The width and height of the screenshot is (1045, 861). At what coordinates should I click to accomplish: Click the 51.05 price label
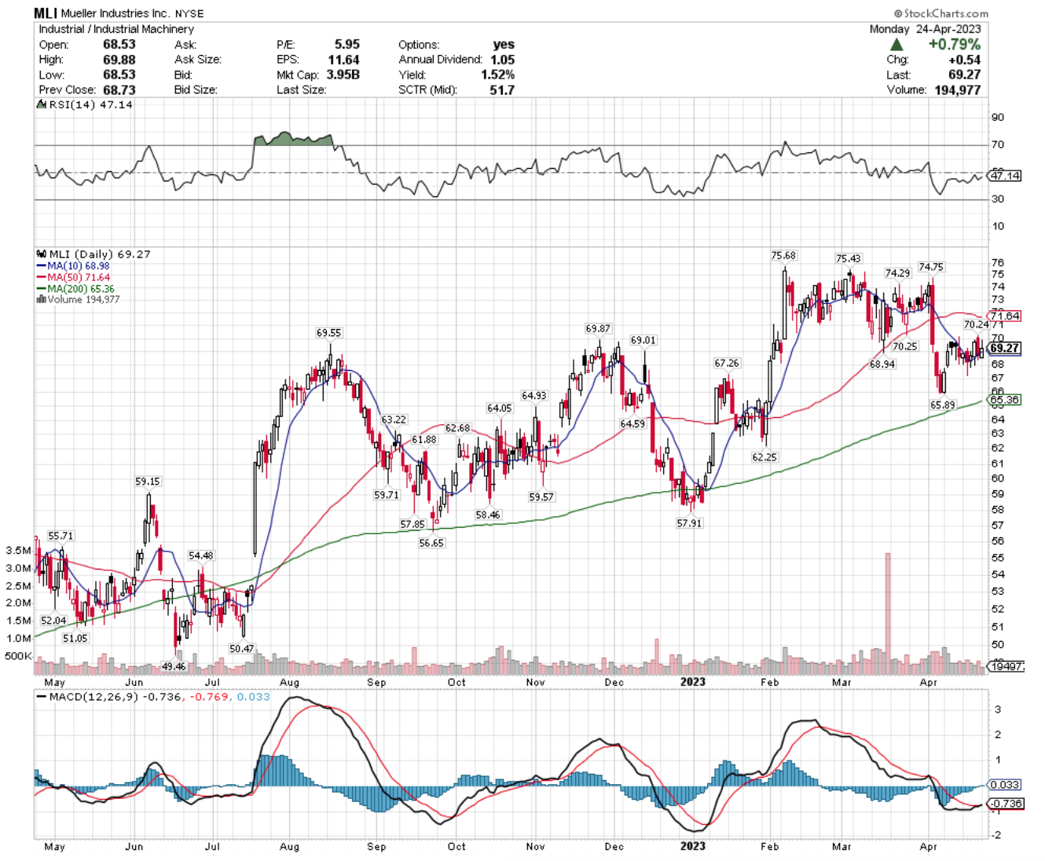[x=75, y=639]
